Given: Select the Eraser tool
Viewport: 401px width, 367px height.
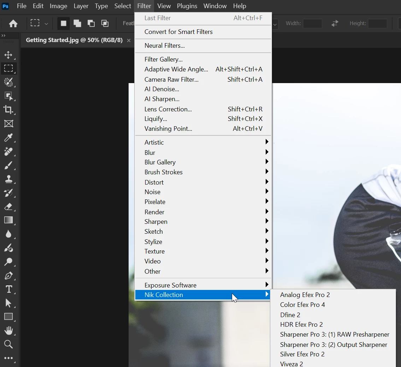Looking at the screenshot, I should pos(8,206).
